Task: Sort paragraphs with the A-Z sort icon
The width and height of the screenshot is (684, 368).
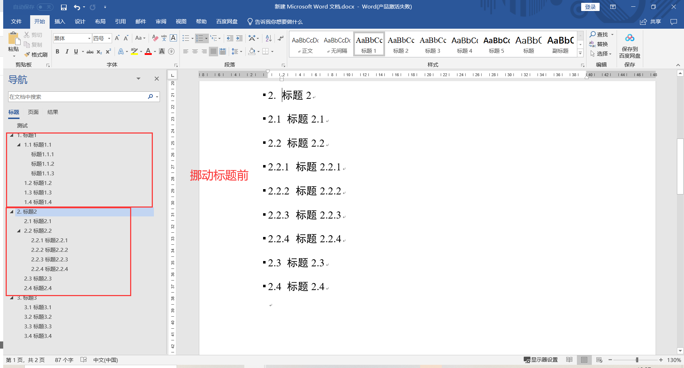Action: pyautogui.click(x=269, y=38)
